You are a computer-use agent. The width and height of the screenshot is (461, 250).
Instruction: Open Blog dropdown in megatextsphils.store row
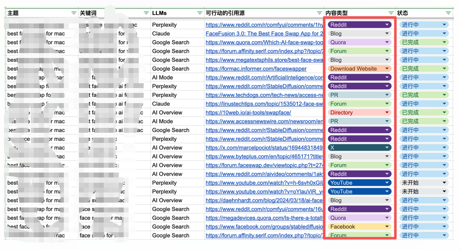[359, 60]
